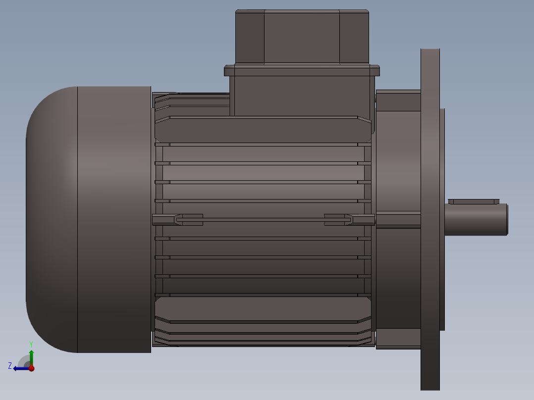Pick the left tie rod lug near fan cover

(x=177, y=220)
